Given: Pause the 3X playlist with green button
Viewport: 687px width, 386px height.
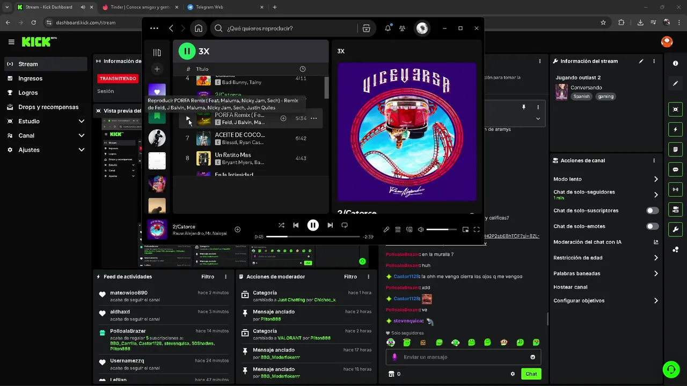Looking at the screenshot, I should coord(187,51).
